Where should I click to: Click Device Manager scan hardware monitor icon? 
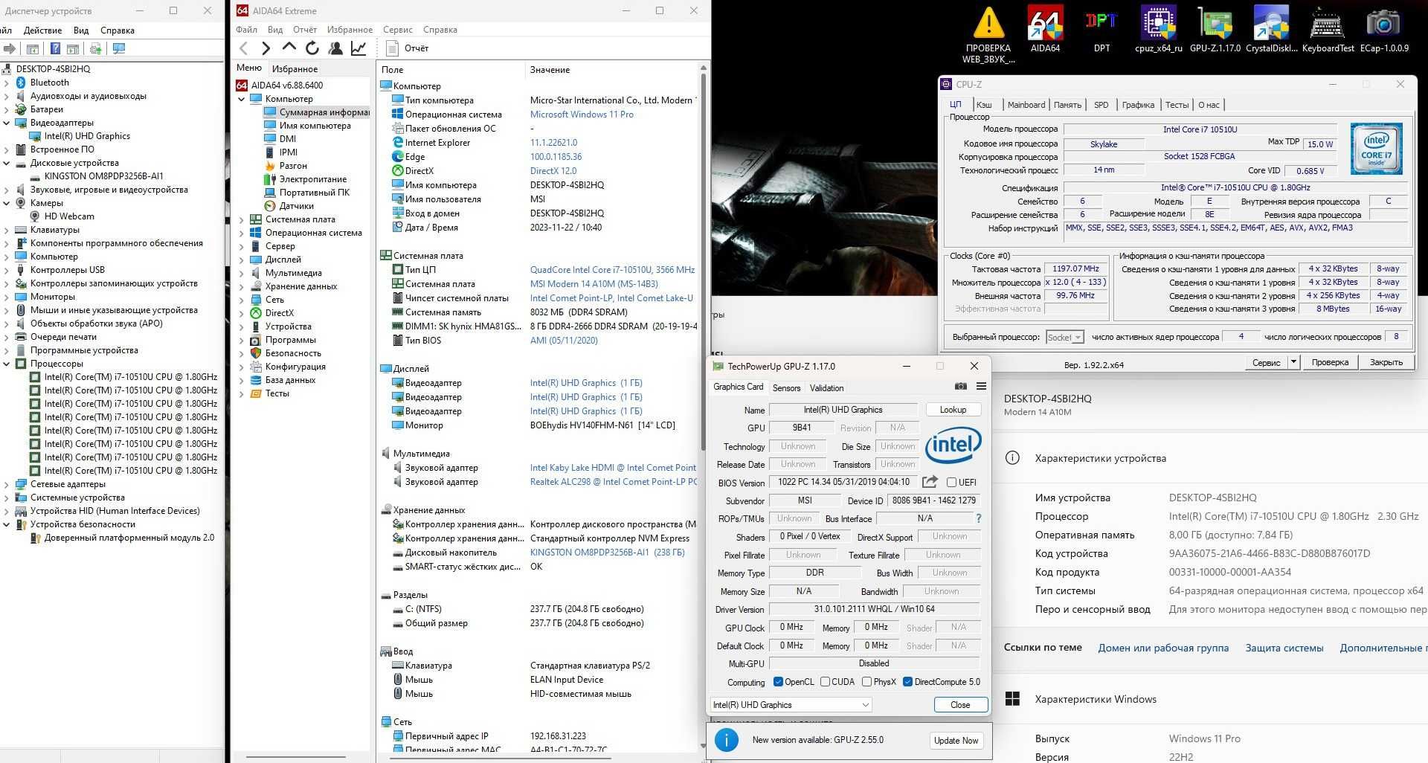point(118,49)
